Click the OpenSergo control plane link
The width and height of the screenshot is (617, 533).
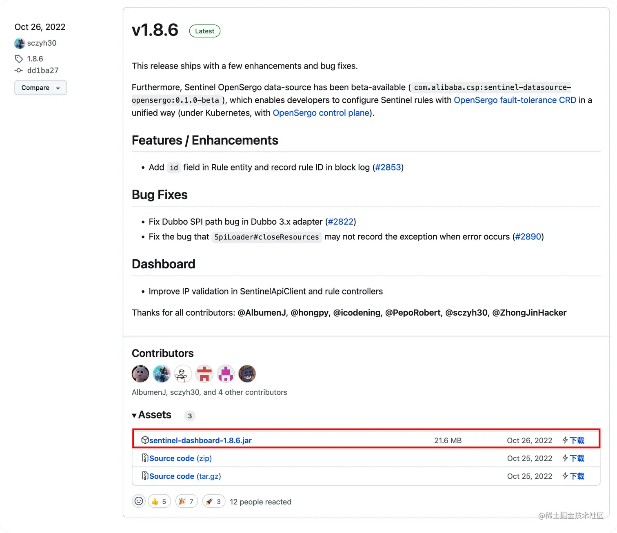[x=321, y=113]
